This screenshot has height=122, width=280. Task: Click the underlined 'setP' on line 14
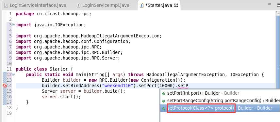tap(183, 86)
